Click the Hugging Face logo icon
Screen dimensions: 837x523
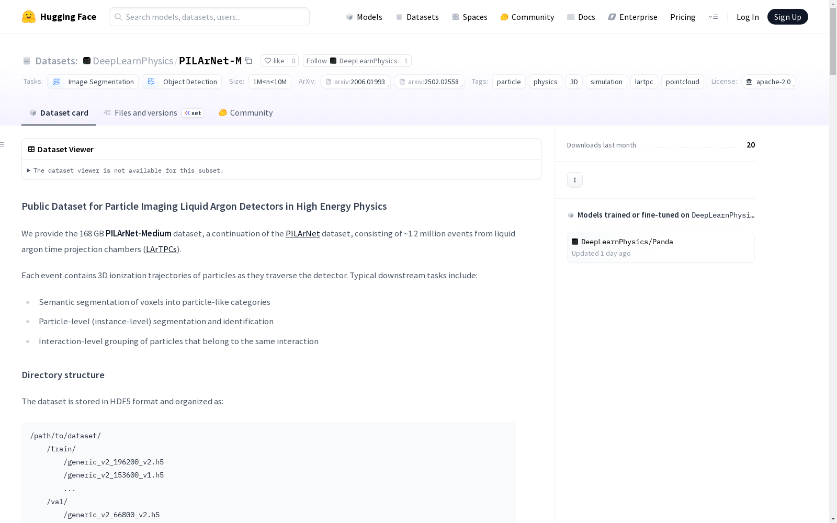click(x=29, y=17)
